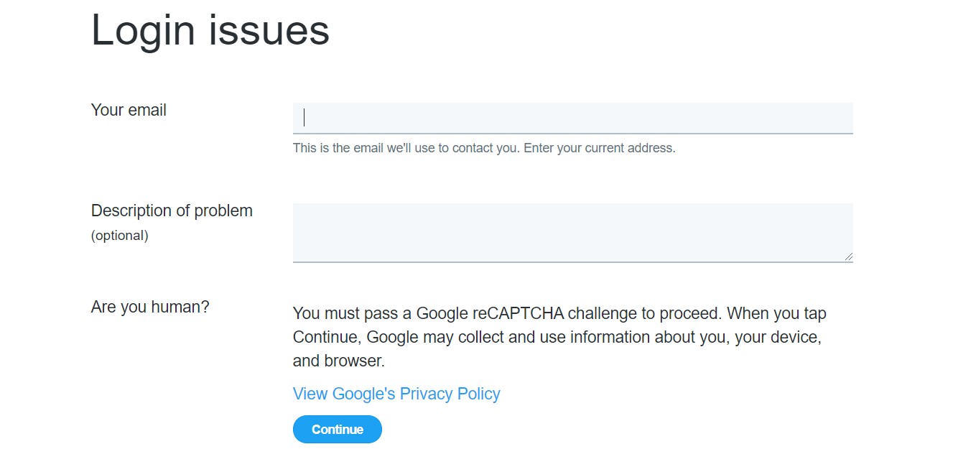Click the word 'Login' in the heading
The height and width of the screenshot is (467, 953).
[143, 30]
